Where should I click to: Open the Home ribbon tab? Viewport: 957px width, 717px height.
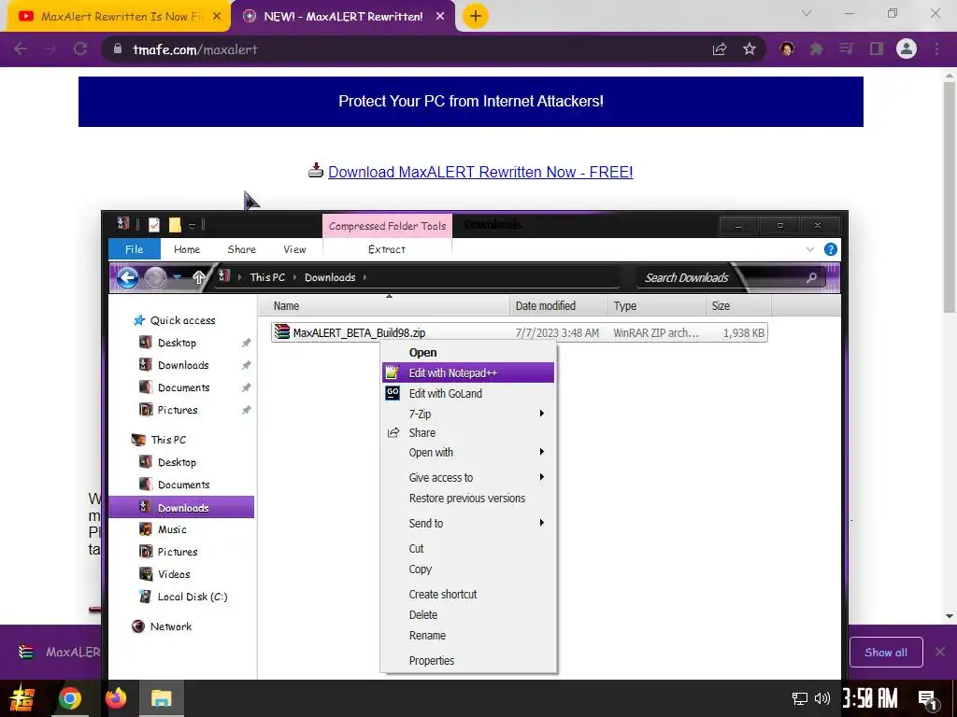187,249
